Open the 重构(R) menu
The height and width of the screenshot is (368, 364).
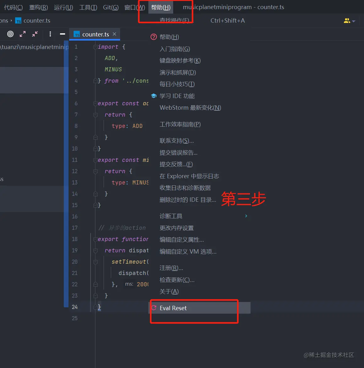pos(38,7)
